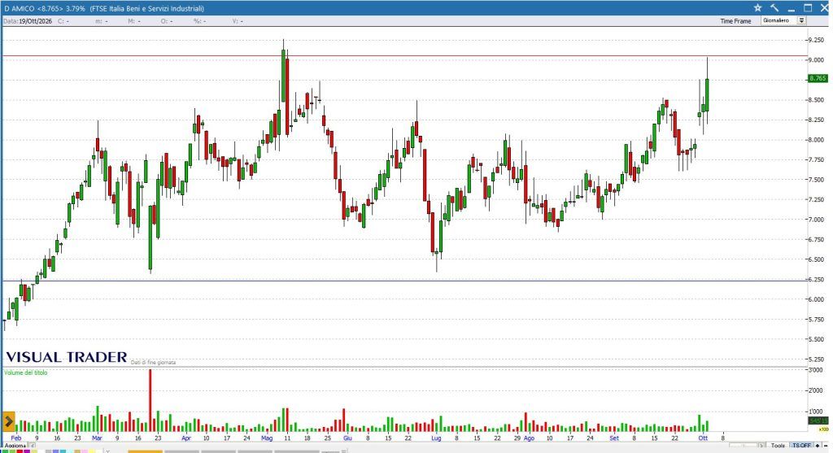Viewport: 833px width, 453px height.
Task: Click the D AMICO title text
Action: click(x=20, y=8)
